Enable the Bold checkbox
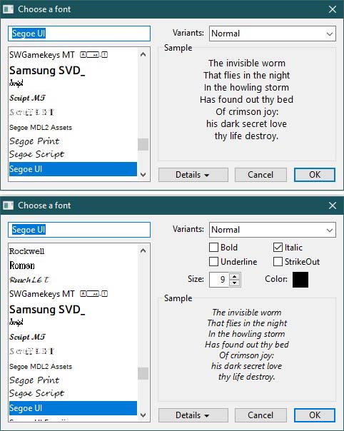This screenshot has width=344, height=431. coord(213,247)
